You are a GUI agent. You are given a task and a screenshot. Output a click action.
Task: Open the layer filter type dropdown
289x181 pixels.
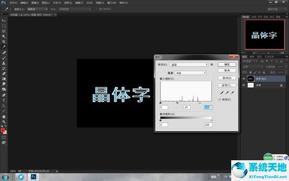(250, 61)
